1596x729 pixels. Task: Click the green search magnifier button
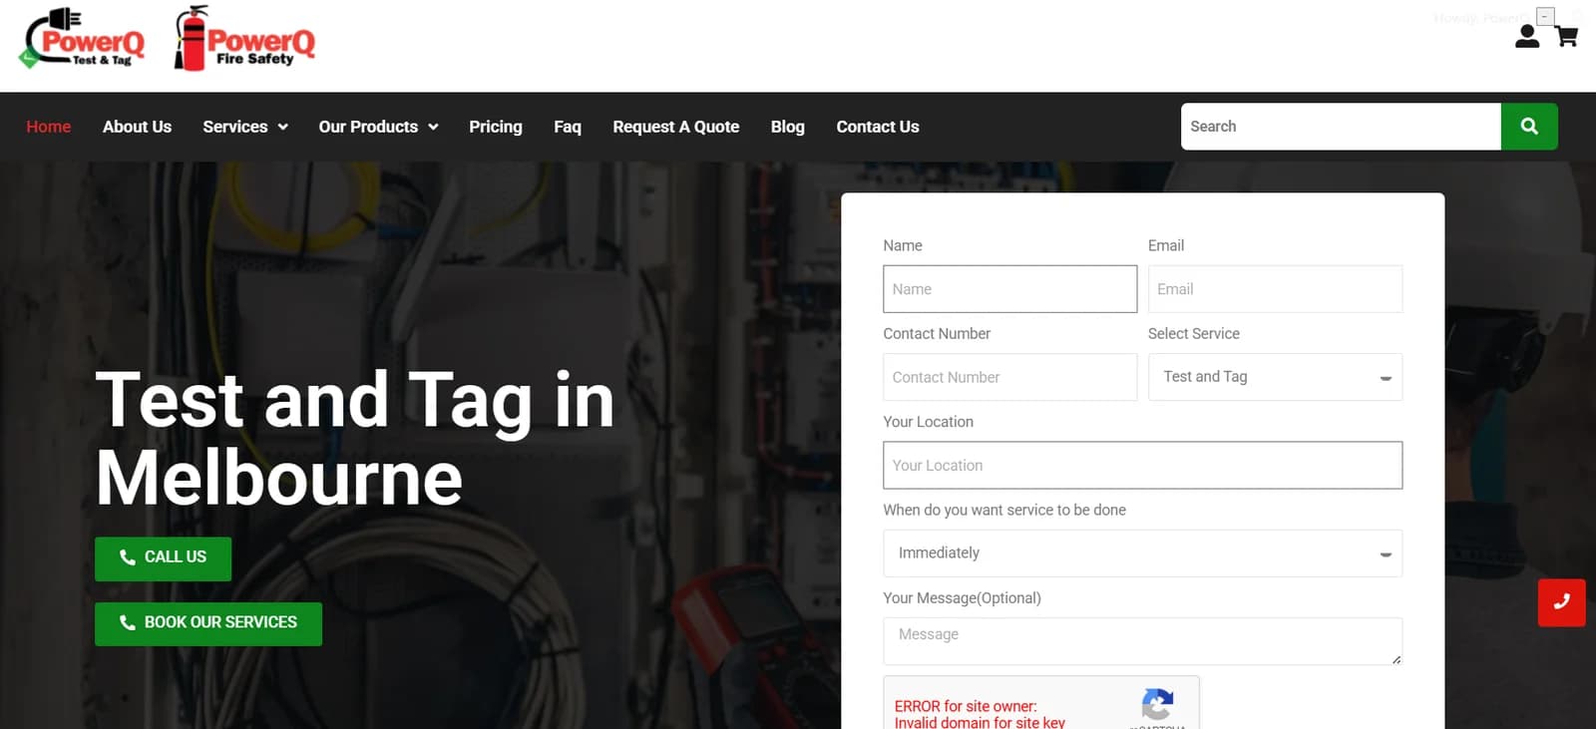1528,127
